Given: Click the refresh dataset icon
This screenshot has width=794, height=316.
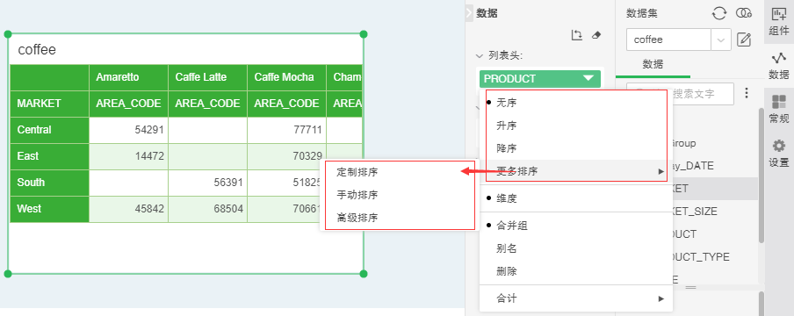Looking at the screenshot, I should (x=719, y=13).
